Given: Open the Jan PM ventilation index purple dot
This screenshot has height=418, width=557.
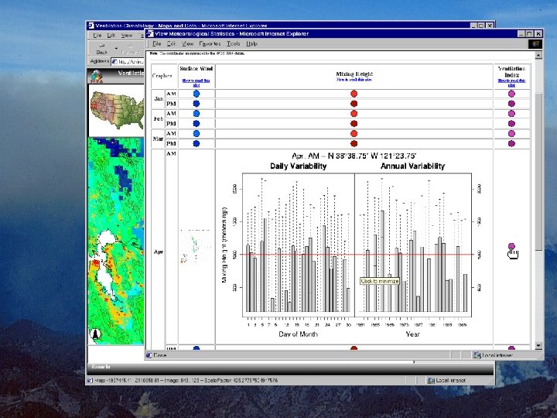Looking at the screenshot, I should click(511, 104).
